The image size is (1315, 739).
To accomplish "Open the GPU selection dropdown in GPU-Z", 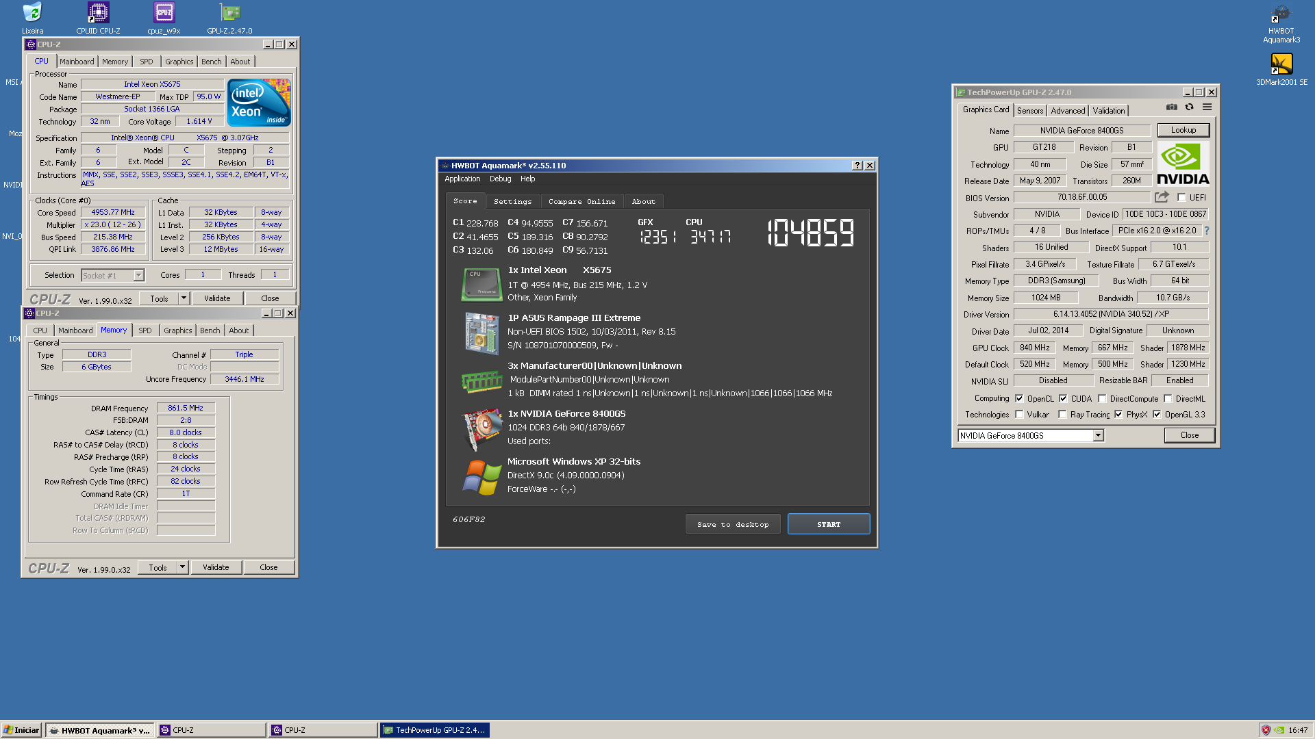I will [x=1031, y=436].
